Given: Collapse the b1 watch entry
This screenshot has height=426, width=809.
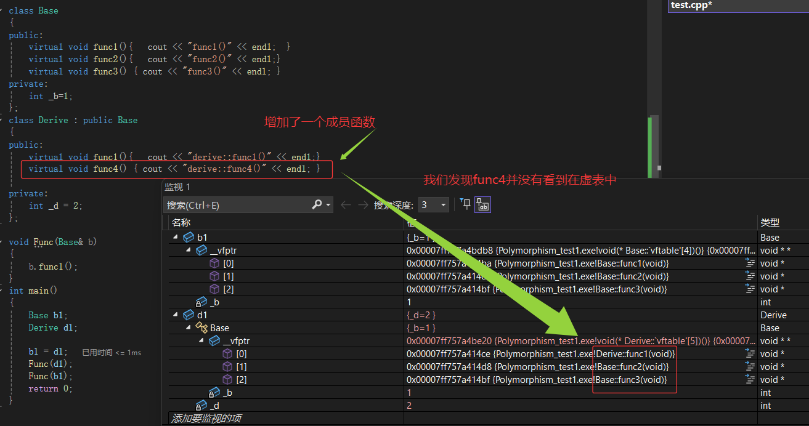Looking at the screenshot, I should pos(176,237).
